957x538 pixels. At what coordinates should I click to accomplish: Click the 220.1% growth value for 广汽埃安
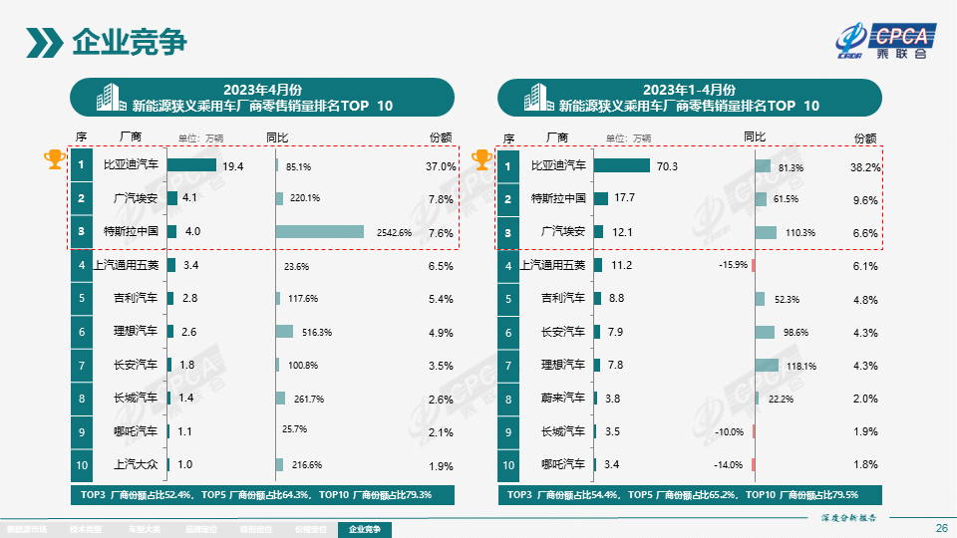pyautogui.click(x=305, y=198)
